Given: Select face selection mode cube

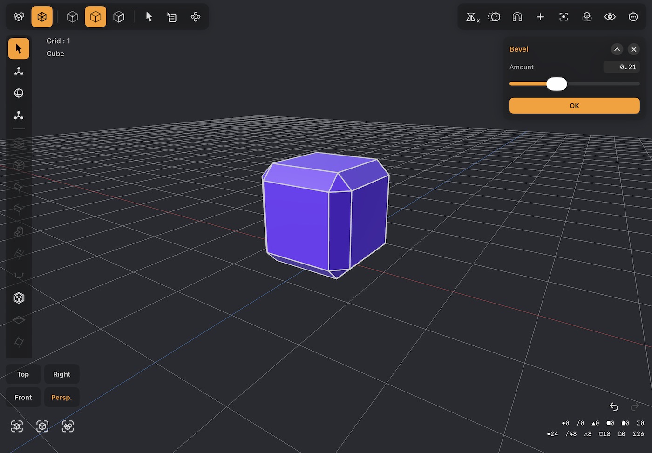Looking at the screenshot, I should [x=119, y=17].
